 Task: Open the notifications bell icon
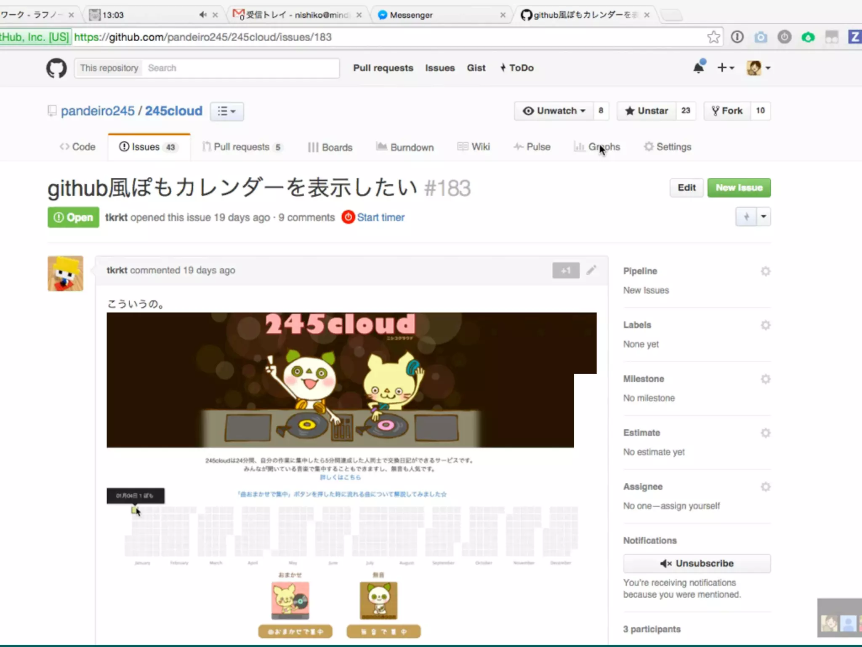tap(699, 67)
